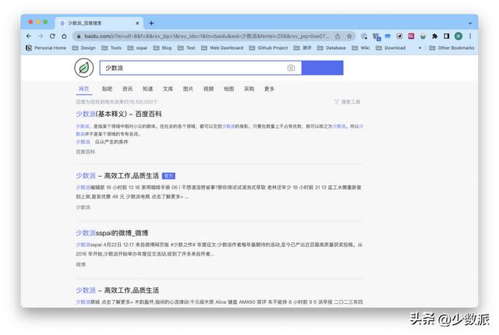Open the last 少数派 - 高效工作,品质生活 result without badge
Viewport: 499px width, 335px height.
click(x=117, y=290)
